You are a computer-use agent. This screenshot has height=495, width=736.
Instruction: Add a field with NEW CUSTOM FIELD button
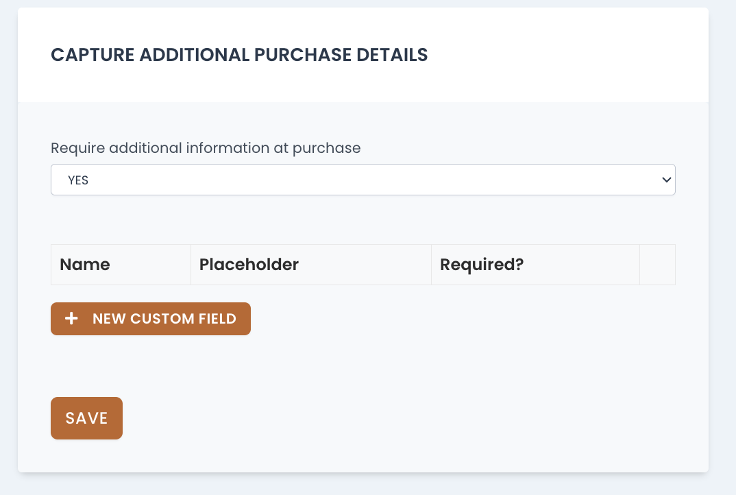point(151,319)
